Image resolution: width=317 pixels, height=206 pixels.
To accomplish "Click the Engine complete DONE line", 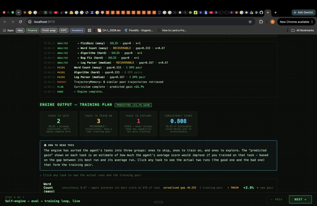I will (x=73, y=92).
